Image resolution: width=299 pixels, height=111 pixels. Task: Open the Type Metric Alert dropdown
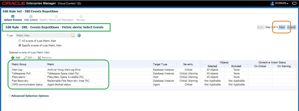(73, 36)
